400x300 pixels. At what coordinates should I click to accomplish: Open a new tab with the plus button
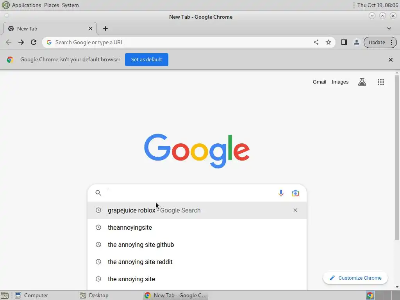point(105,29)
